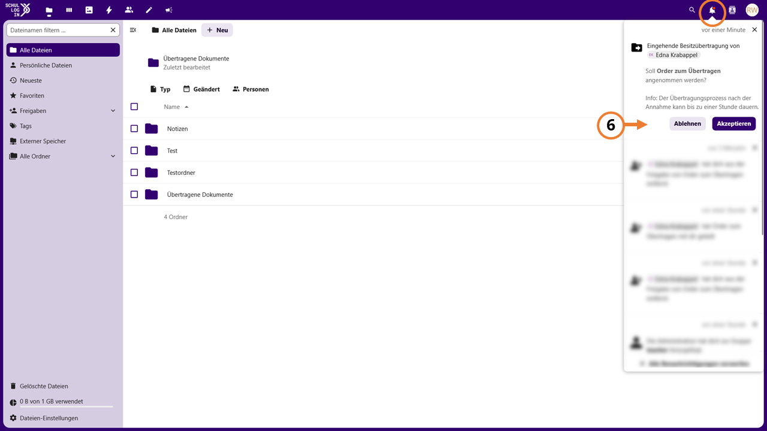767x431 pixels.
Task: Click the search magnifier icon
Action: pos(692,10)
